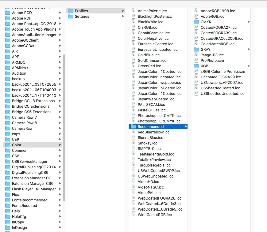Click the RGB folder icon
267x232 pixels.
[x=196, y=66]
